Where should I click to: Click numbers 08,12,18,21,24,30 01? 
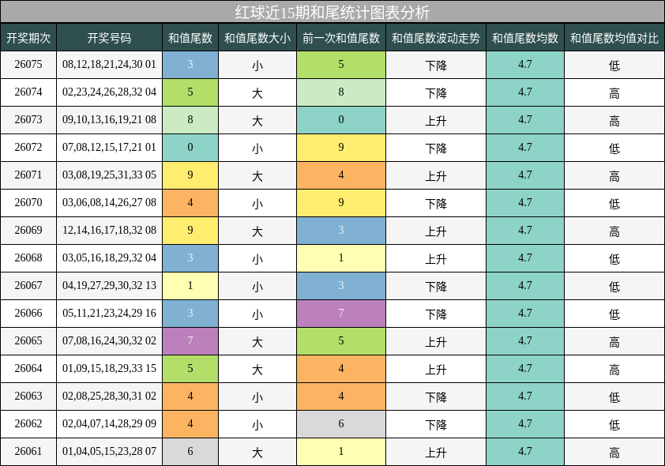pos(110,65)
